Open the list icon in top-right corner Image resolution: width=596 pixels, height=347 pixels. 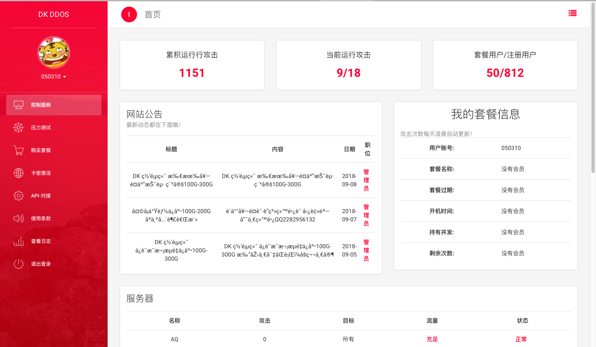[x=572, y=13]
